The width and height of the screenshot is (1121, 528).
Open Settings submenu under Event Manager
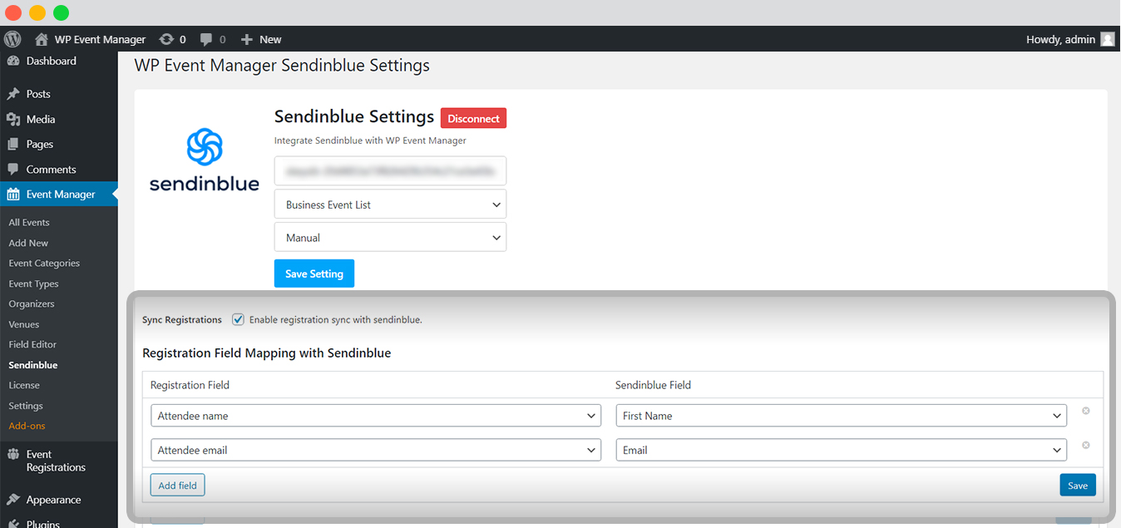(26, 406)
